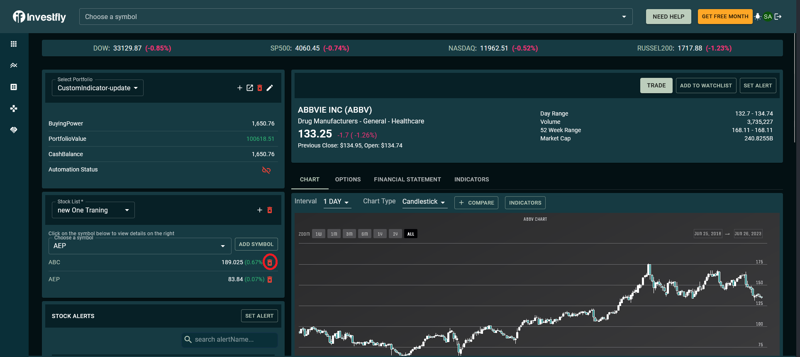The image size is (800, 357).
Task: Click the DOW 33129.87 index value
Action: [x=127, y=48]
